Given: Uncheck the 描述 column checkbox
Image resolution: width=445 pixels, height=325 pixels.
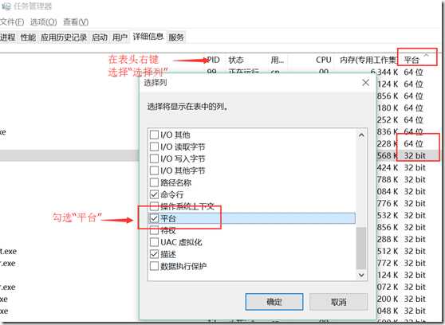Looking at the screenshot, I should coord(154,254).
